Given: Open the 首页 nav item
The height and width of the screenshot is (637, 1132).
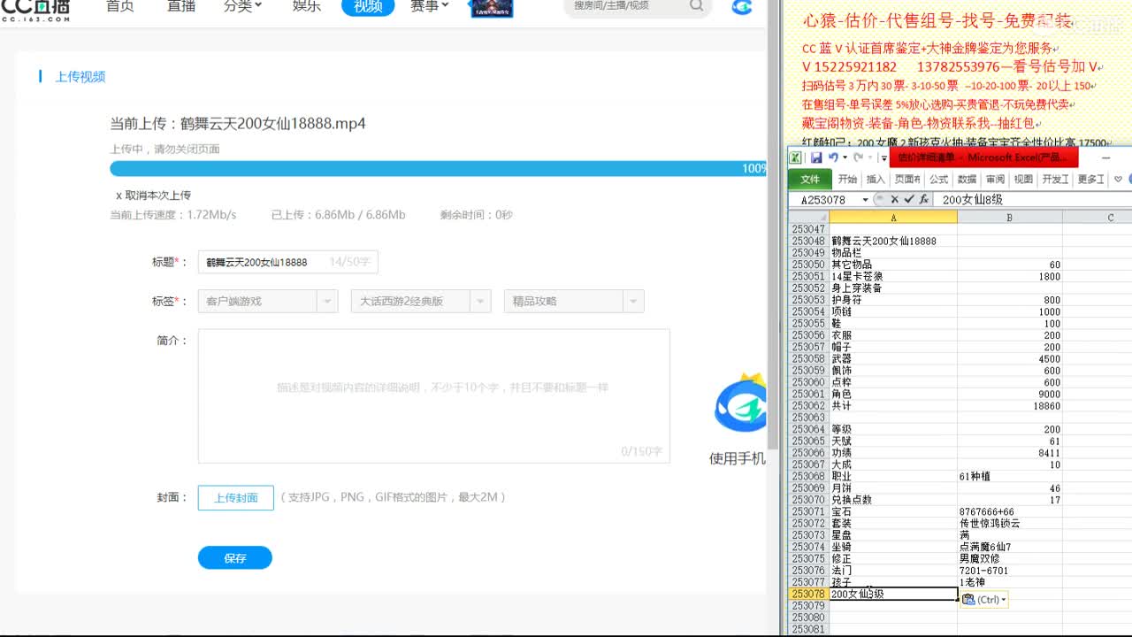Looking at the screenshot, I should [x=119, y=6].
